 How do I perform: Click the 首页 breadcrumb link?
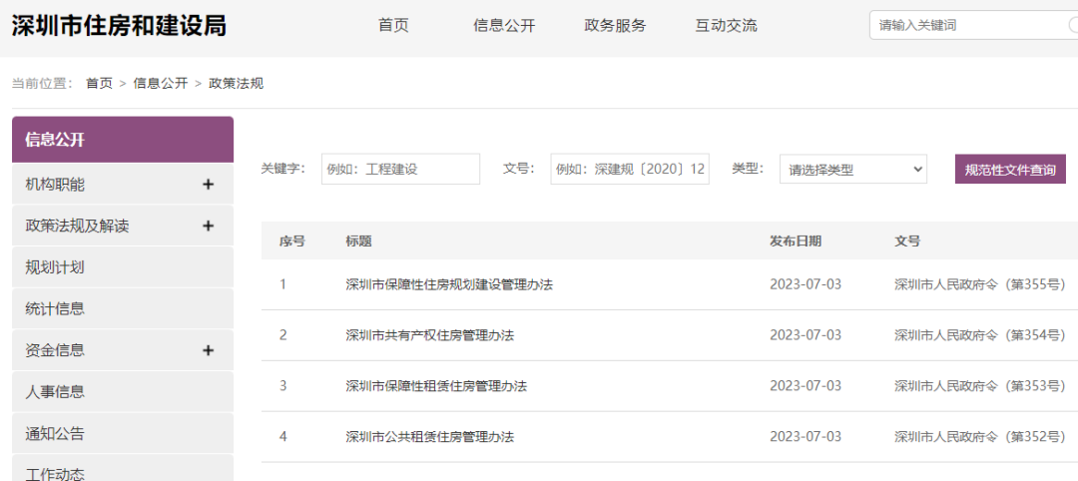click(x=99, y=83)
